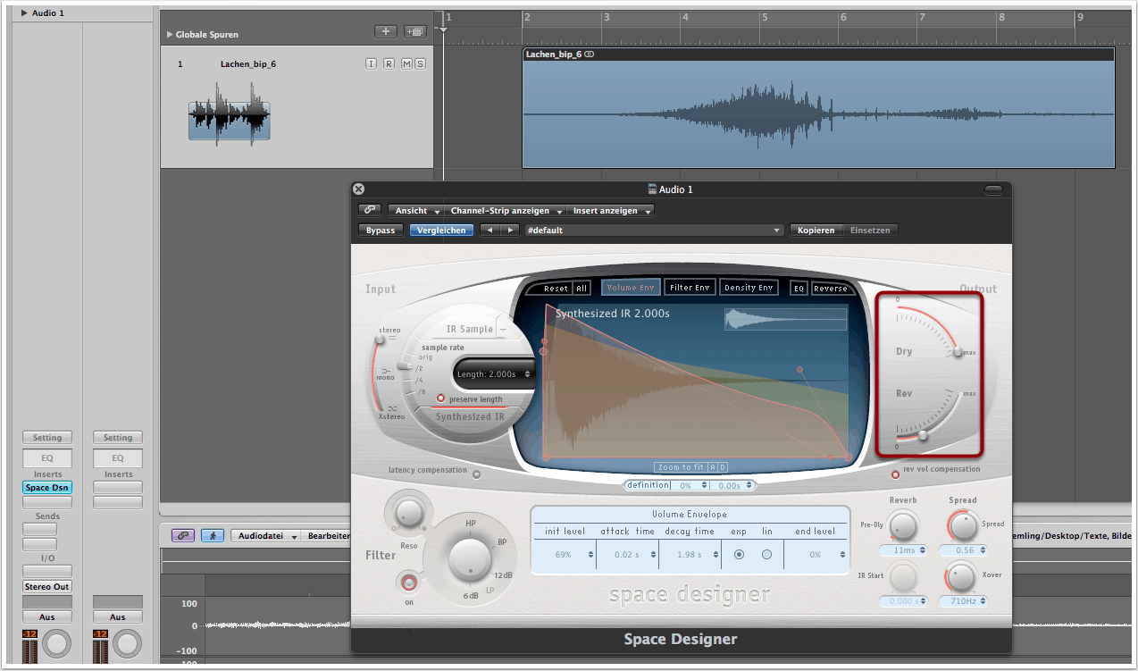Enable rev vol compensation
This screenshot has width=1138, height=671.
click(895, 474)
